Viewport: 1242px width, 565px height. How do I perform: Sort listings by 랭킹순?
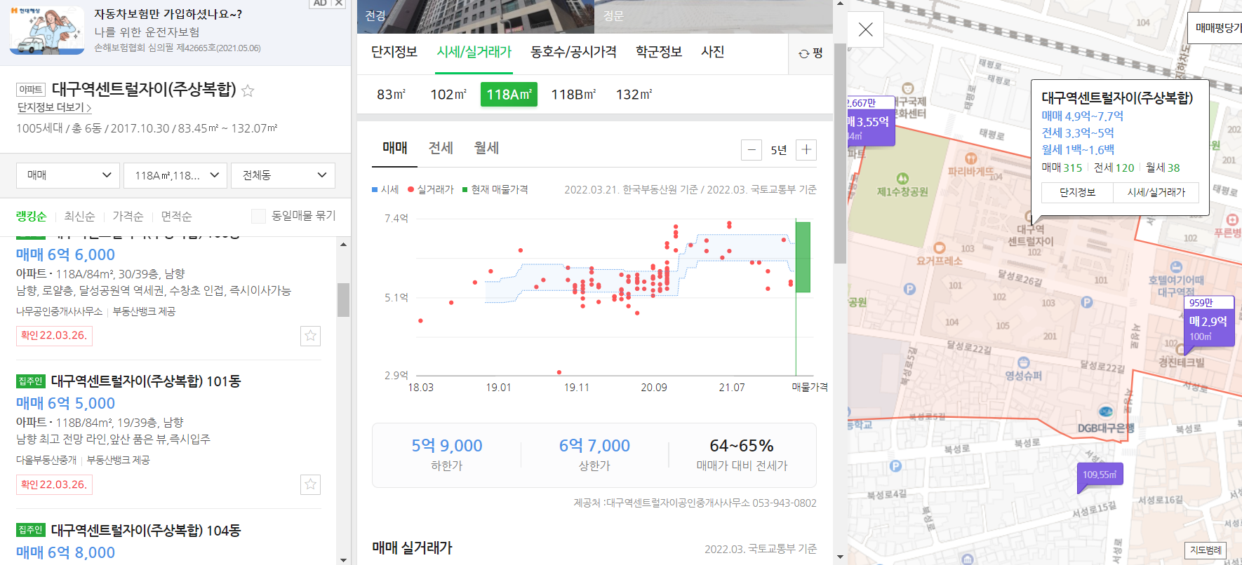pyautogui.click(x=31, y=216)
